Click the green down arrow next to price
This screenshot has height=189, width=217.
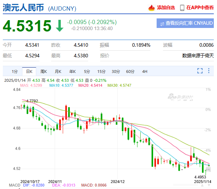(x=59, y=26)
